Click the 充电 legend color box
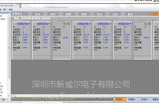159x104 pixels. 30,14
